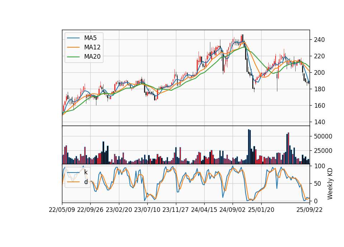
Task: Click the 160 price axis tick
Action: point(319,105)
